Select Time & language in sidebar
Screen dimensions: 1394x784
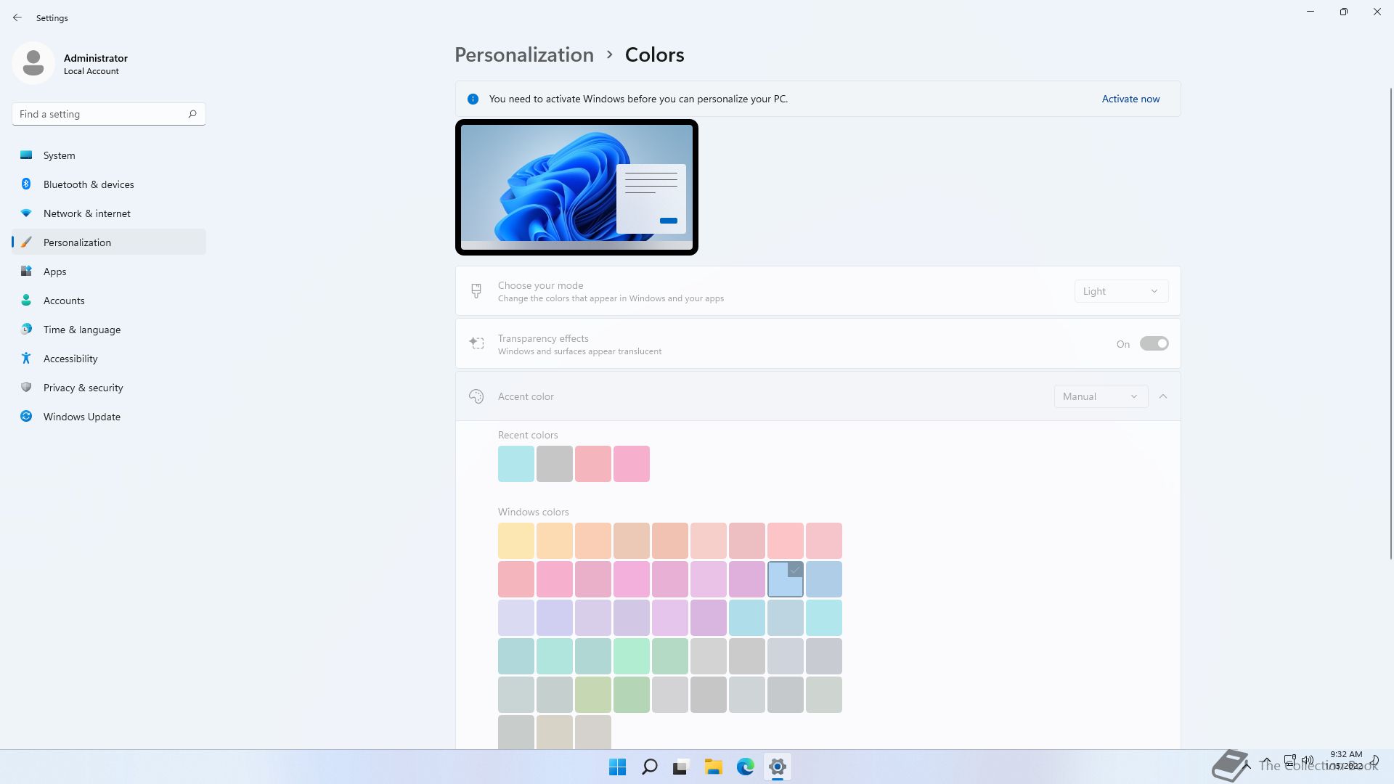[x=82, y=330]
